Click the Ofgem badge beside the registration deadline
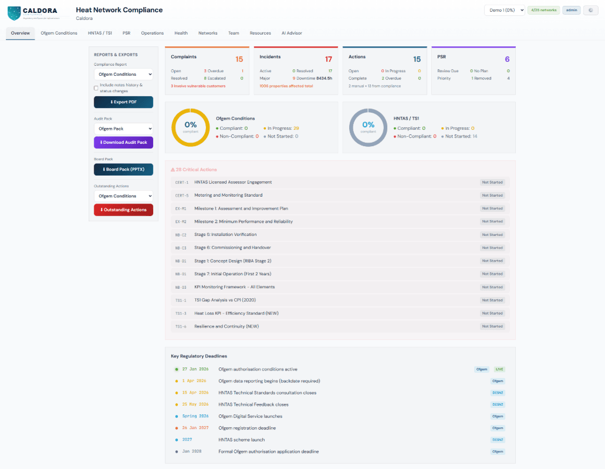Screen dimensions: 605x469 coord(497,427)
